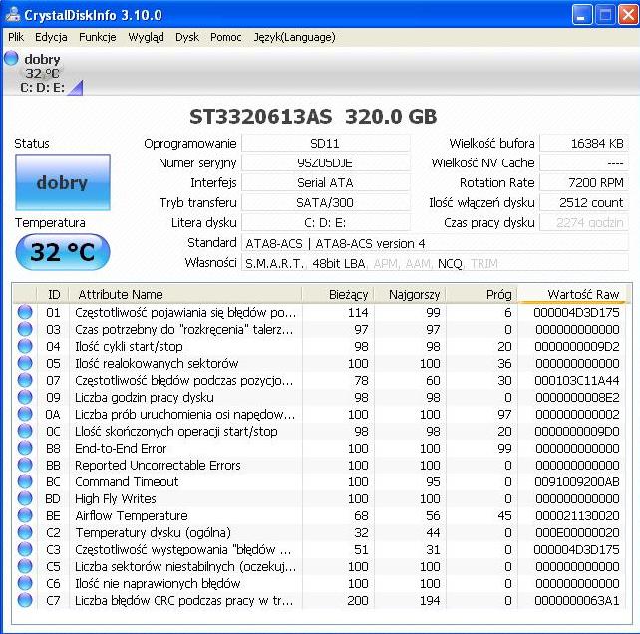The height and width of the screenshot is (634, 640).
Task: Click the status orb for attribute 04
Action: pyautogui.click(x=25, y=346)
